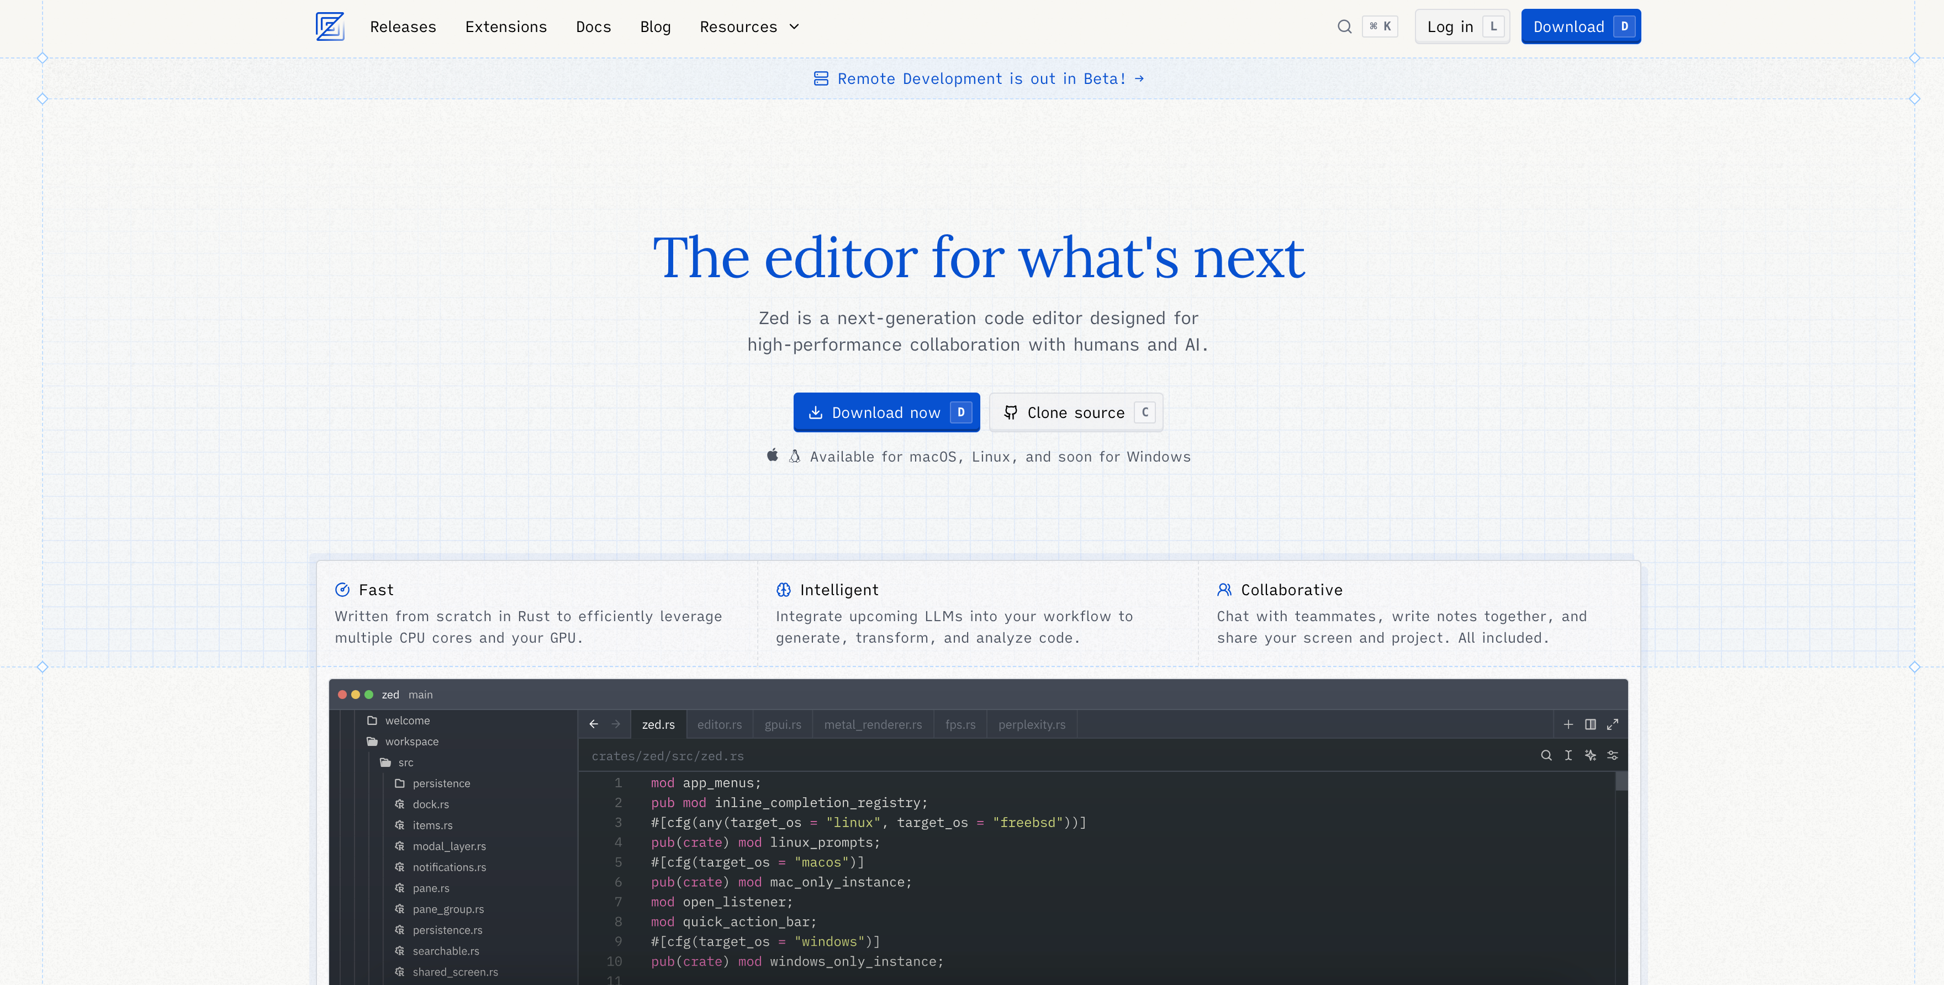Click the Download now button
This screenshot has width=1944, height=985.
(x=887, y=412)
